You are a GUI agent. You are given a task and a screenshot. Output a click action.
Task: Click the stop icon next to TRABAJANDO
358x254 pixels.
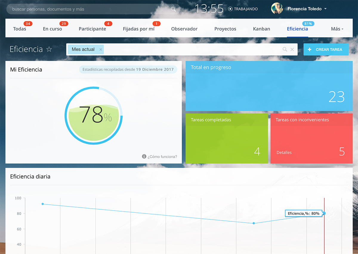click(230, 9)
